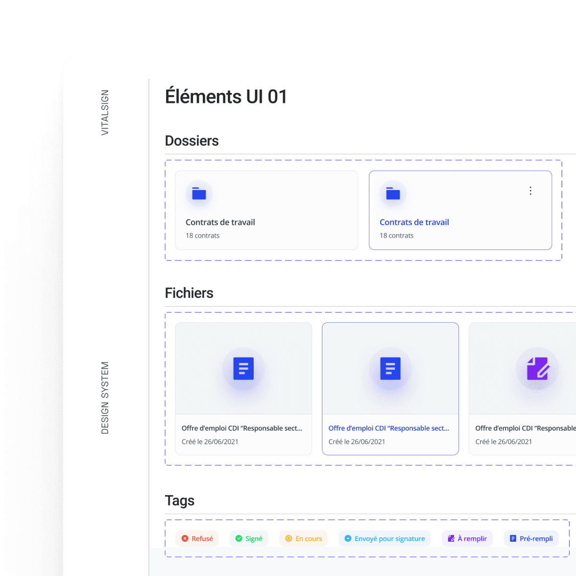Click the blue arrow icon in Envoyé pour signature tag
The height and width of the screenshot is (576, 576).
point(348,538)
